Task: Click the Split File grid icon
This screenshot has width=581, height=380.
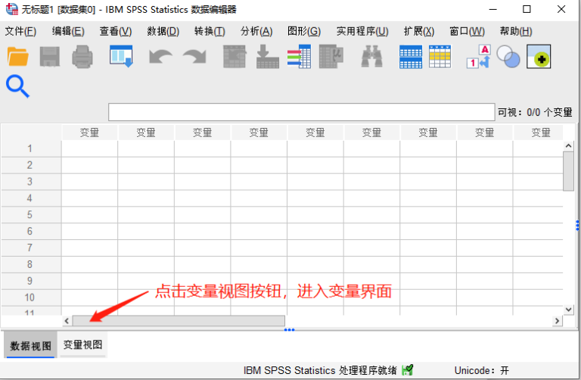Action: click(x=411, y=57)
